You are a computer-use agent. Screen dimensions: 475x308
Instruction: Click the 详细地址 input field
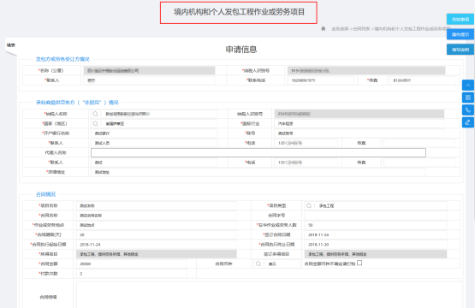(x=258, y=172)
